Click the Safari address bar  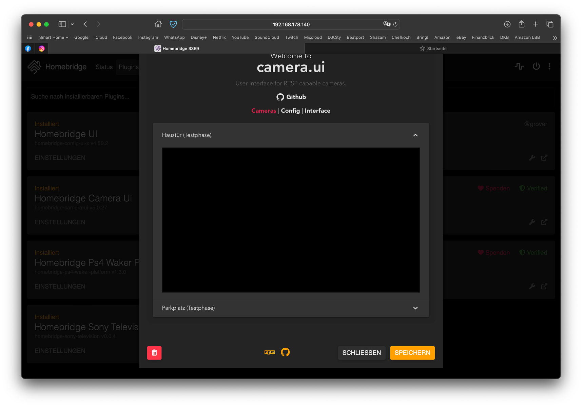click(291, 24)
